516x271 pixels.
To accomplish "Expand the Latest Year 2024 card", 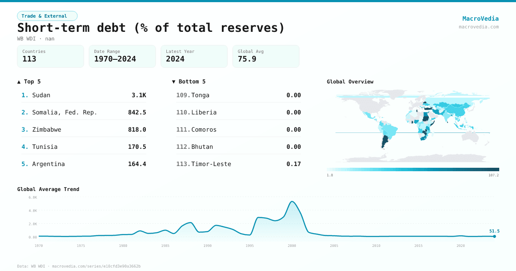I will pos(193,56).
